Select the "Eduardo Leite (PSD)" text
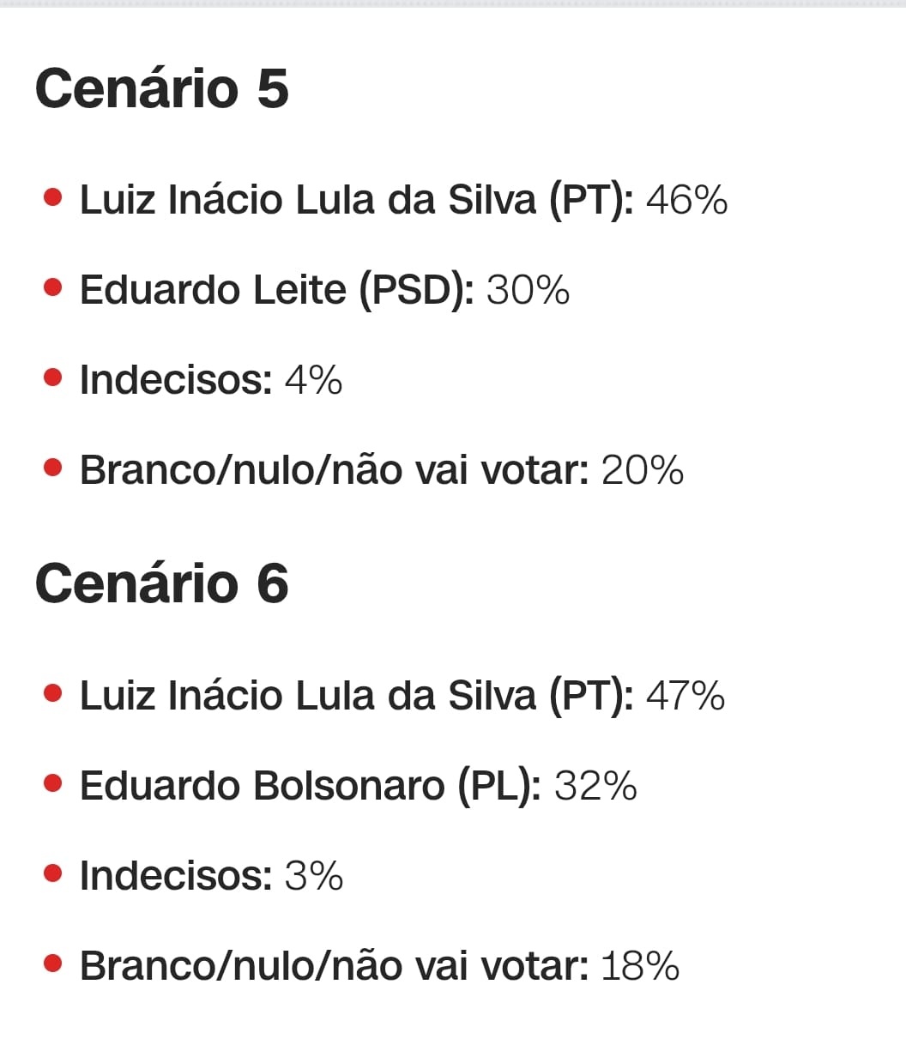The image size is (906, 1045). pos(276,290)
